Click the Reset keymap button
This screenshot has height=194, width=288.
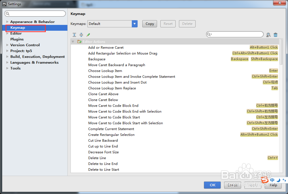[168, 24]
